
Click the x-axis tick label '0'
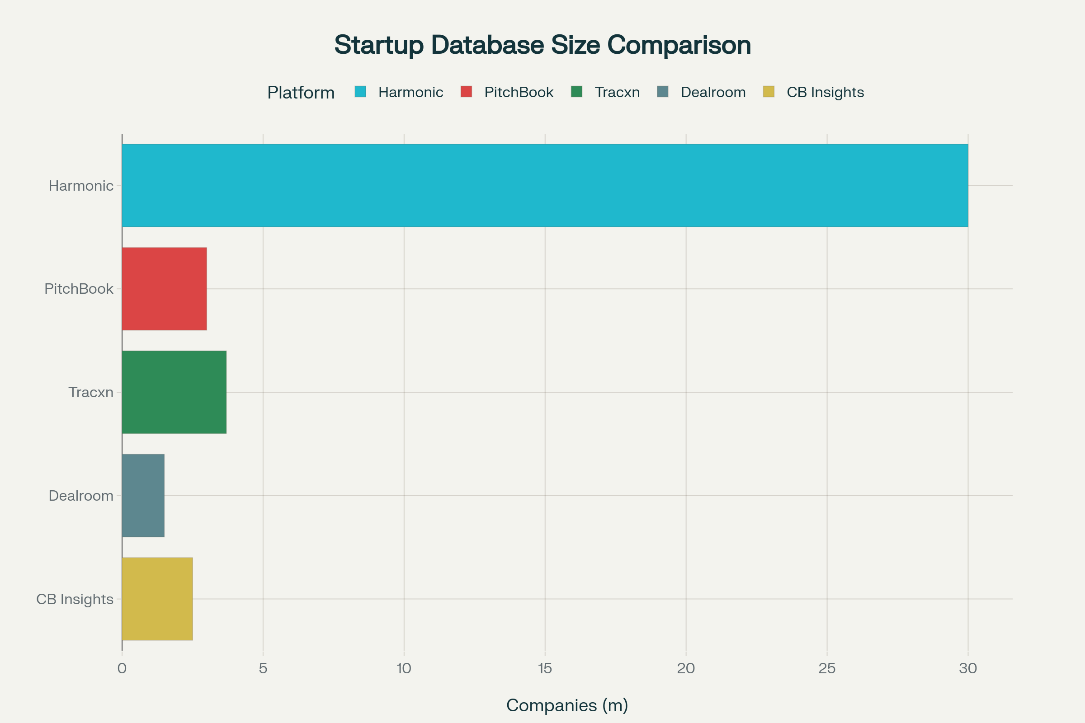click(x=122, y=669)
